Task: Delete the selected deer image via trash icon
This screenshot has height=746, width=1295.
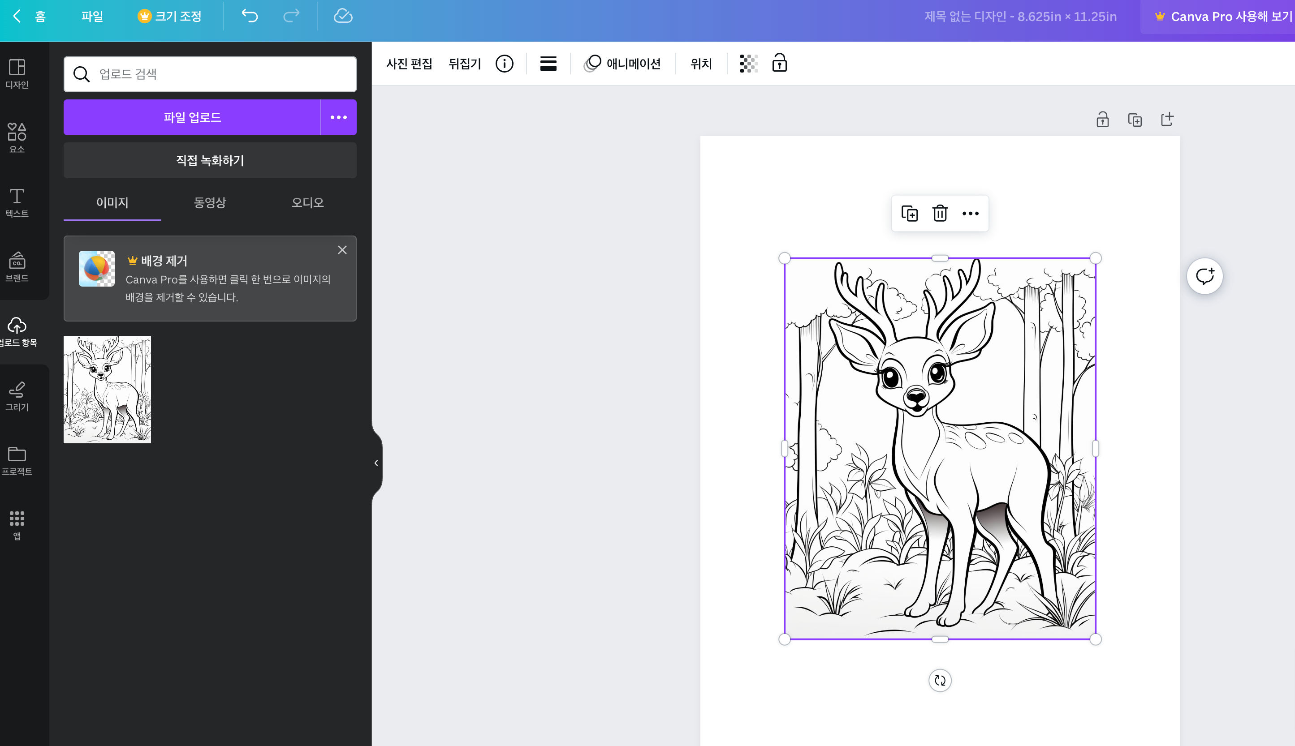Action: click(940, 213)
